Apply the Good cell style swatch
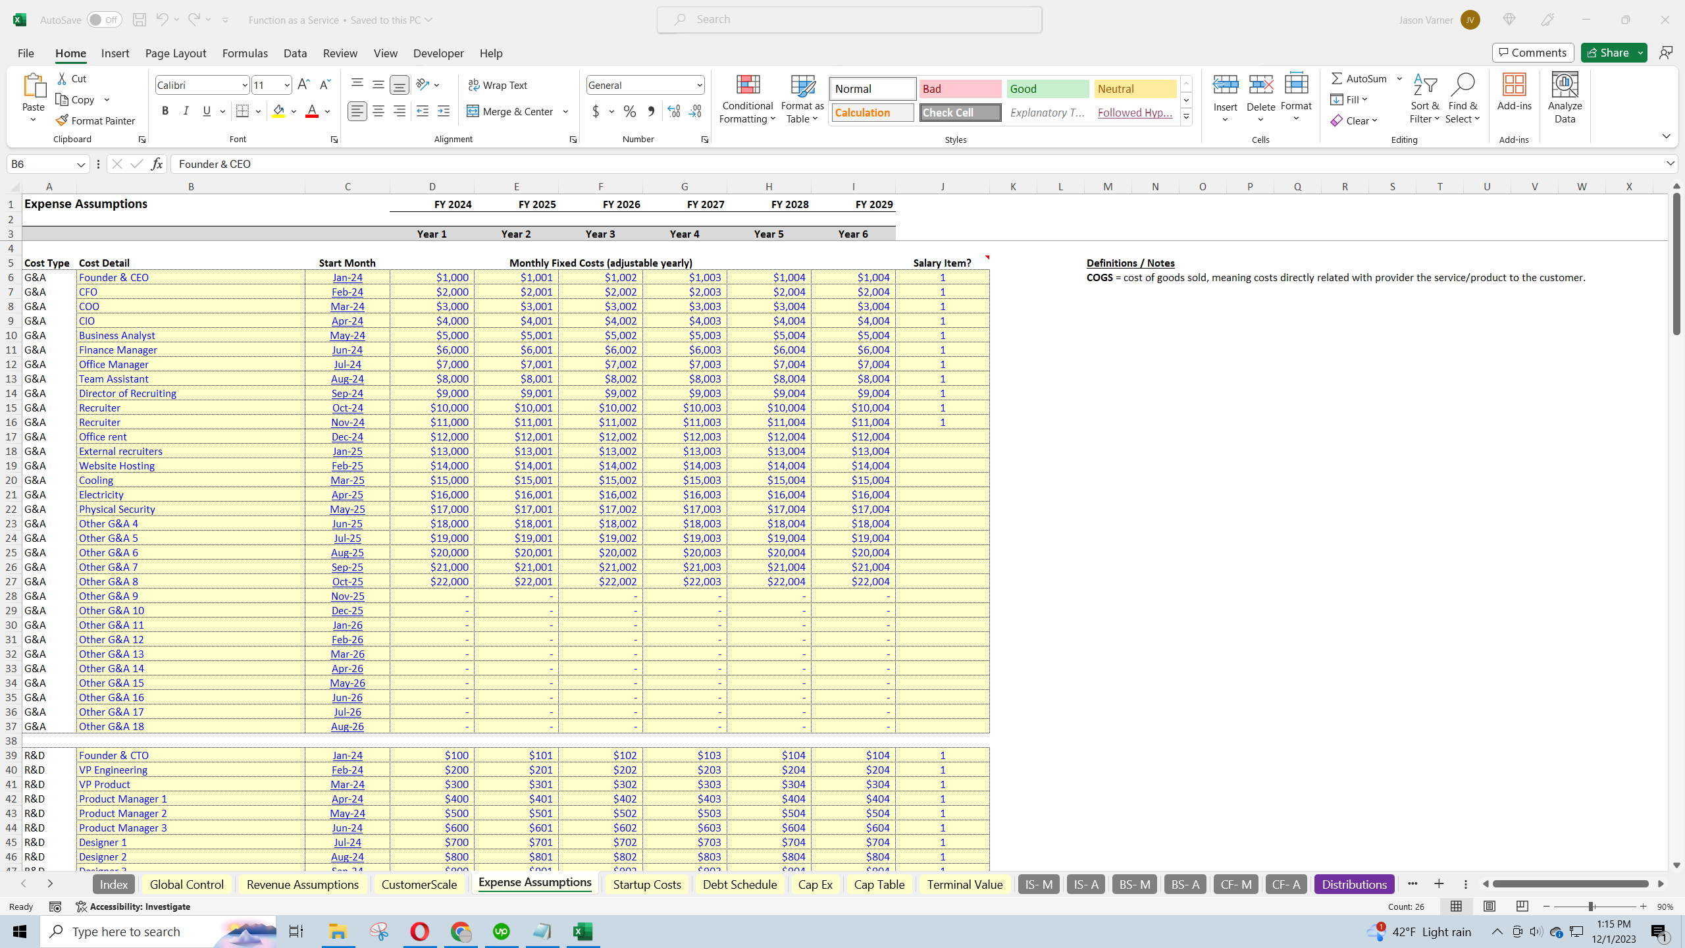The height and width of the screenshot is (948, 1685). click(1047, 89)
